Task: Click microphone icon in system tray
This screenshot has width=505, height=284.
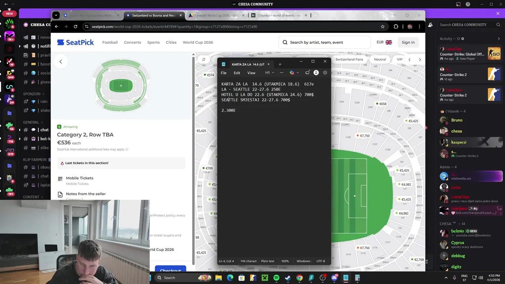Action: 454,278
